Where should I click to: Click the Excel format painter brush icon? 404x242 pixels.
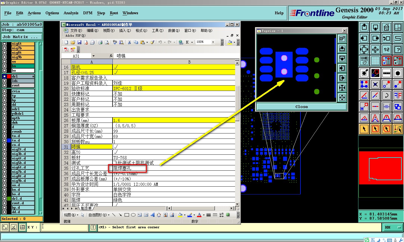coord(152,42)
